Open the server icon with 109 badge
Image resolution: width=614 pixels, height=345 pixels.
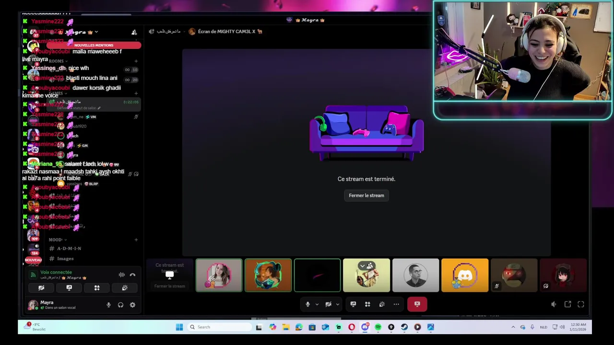(x=33, y=236)
